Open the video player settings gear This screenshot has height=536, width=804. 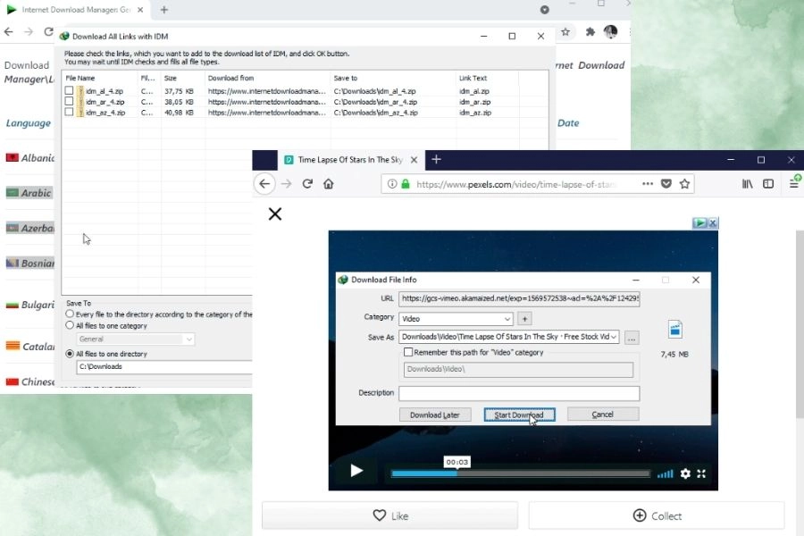pyautogui.click(x=685, y=473)
